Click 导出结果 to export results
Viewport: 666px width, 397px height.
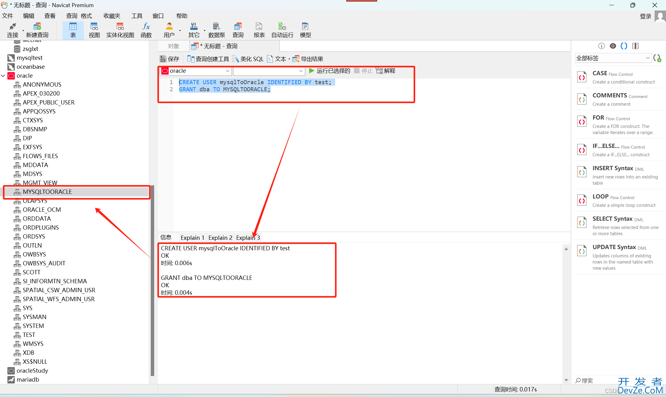pyautogui.click(x=308, y=59)
